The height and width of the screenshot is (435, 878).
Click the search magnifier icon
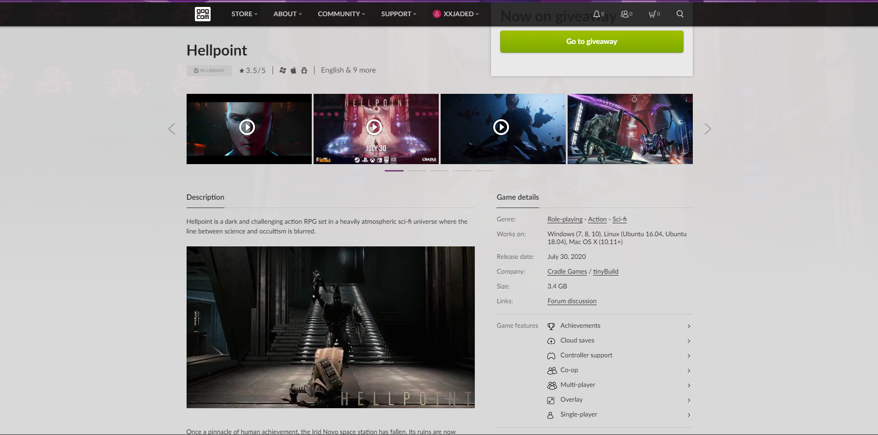point(680,14)
